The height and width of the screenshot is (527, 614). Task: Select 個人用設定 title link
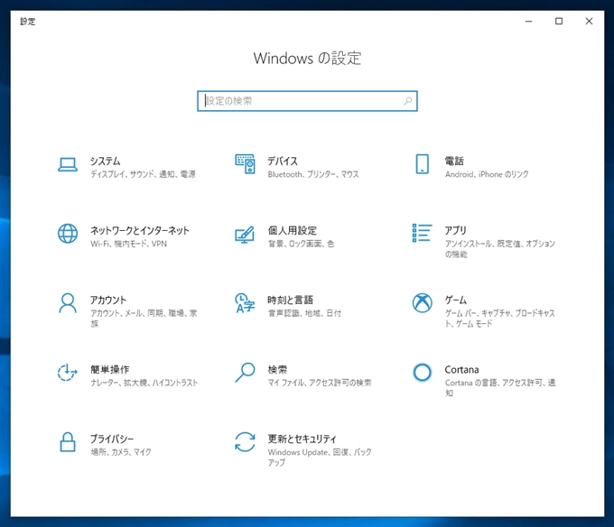coord(293,230)
